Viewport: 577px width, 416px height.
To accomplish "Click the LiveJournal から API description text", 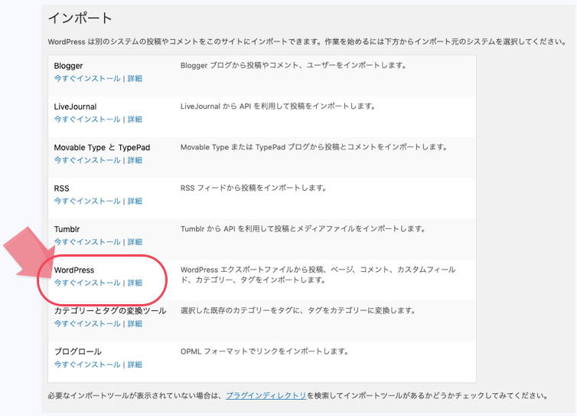I will click(278, 106).
